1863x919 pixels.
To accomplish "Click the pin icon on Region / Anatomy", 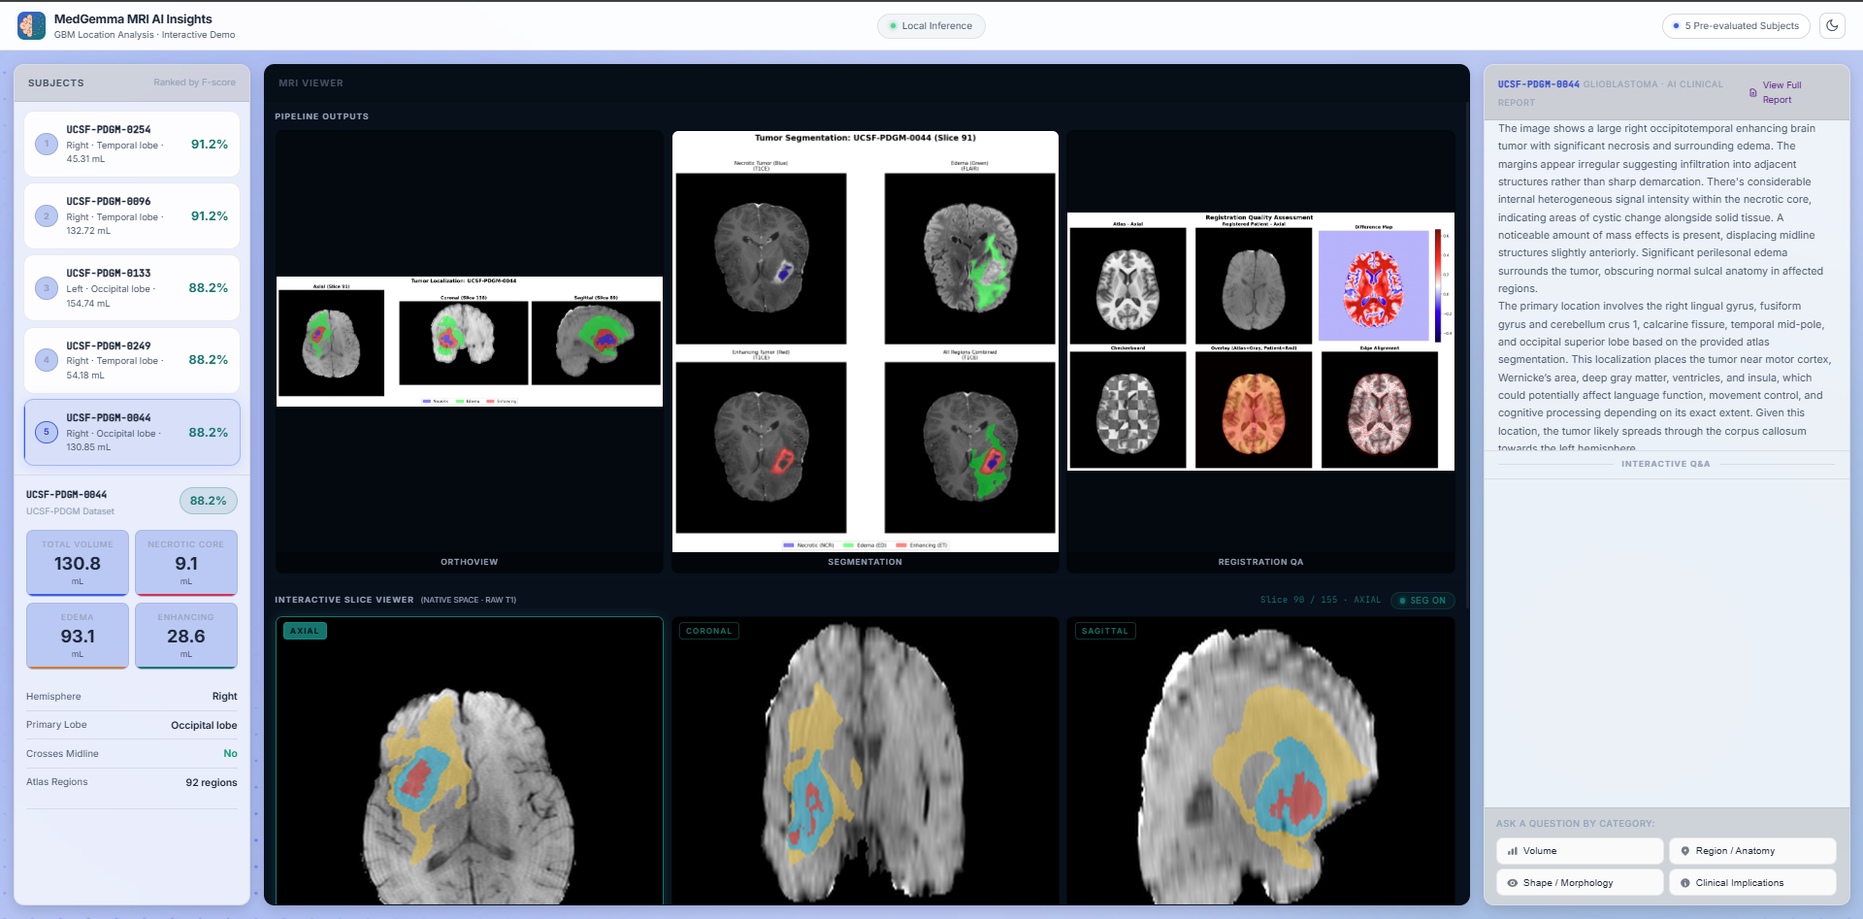I will [x=1685, y=851].
